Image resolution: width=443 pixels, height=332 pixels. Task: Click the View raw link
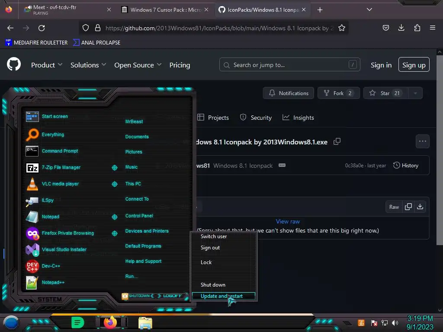[x=288, y=221]
